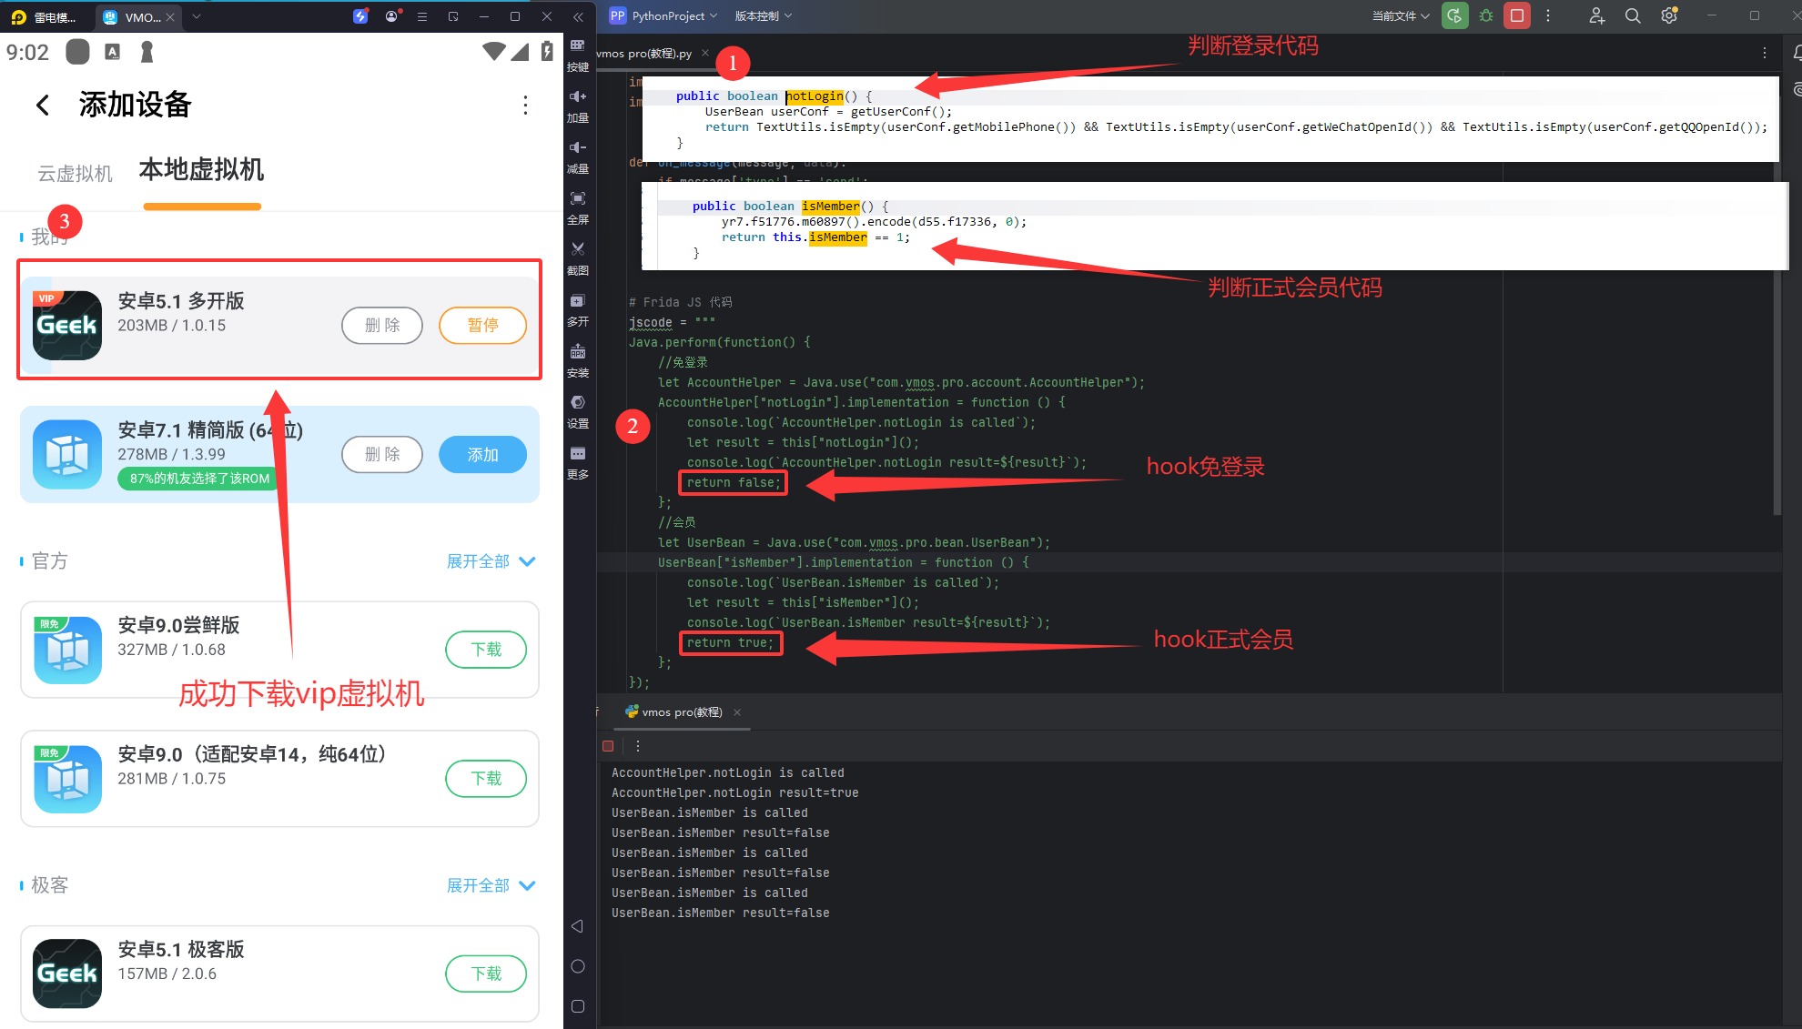Click the editor vertical scrollbar
This screenshot has height=1029, width=1802.
tap(1777, 300)
